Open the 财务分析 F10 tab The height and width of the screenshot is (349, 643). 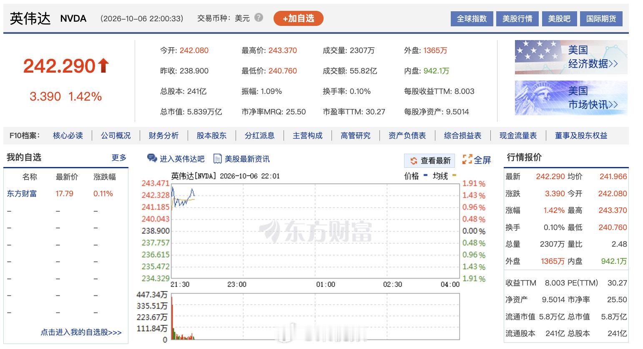[163, 136]
